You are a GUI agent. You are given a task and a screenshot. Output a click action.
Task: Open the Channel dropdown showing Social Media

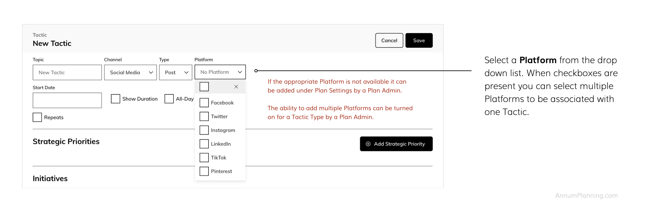pyautogui.click(x=130, y=72)
